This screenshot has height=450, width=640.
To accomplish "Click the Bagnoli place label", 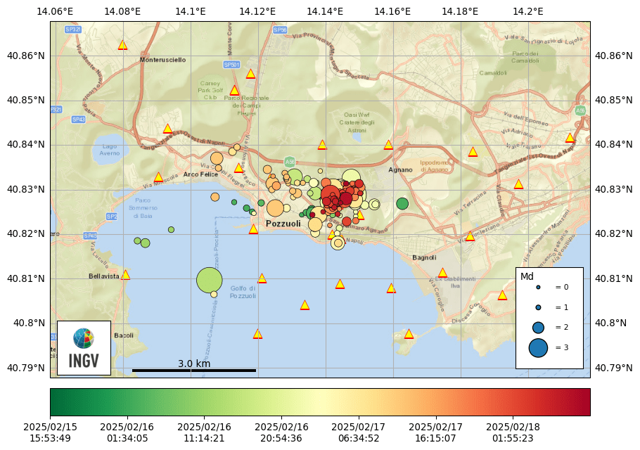I will (x=424, y=258).
